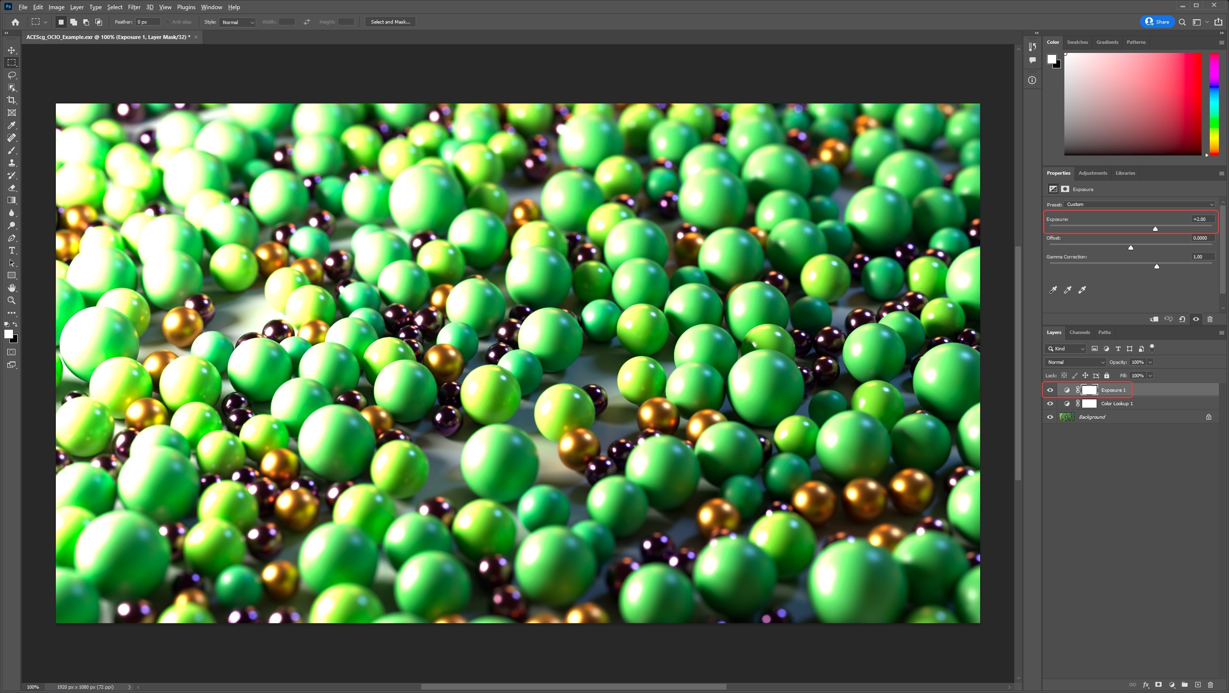Viewport: 1229px width, 693px height.
Task: Click the Select and Mask button
Action: pyautogui.click(x=390, y=22)
